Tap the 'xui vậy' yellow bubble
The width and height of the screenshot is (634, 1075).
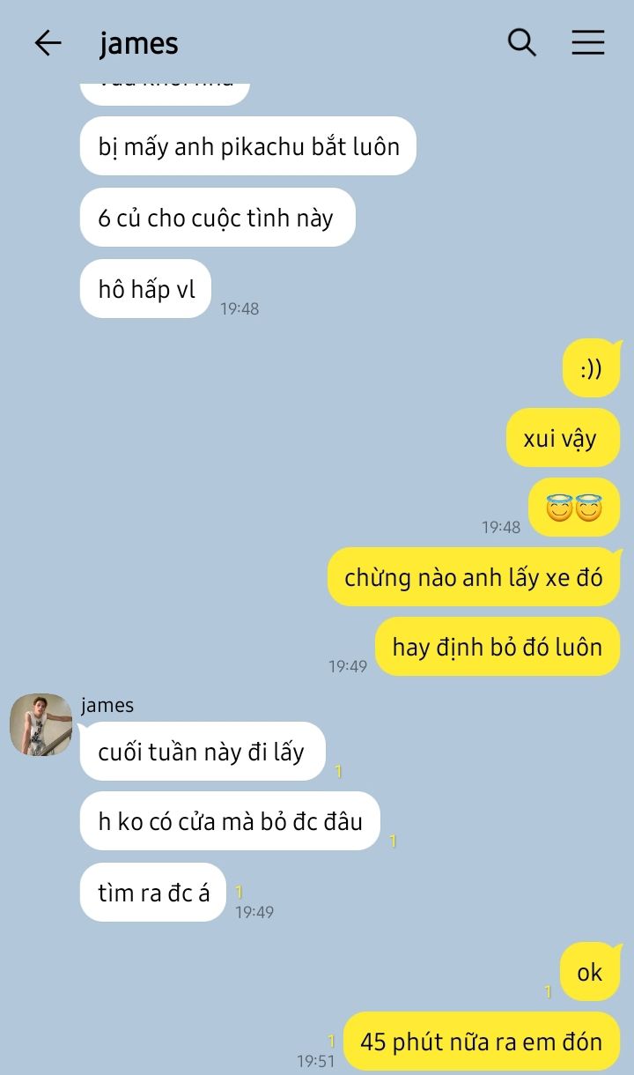coord(564,438)
